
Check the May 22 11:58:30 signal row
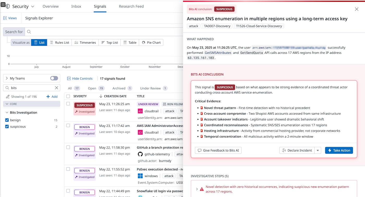(68, 147)
